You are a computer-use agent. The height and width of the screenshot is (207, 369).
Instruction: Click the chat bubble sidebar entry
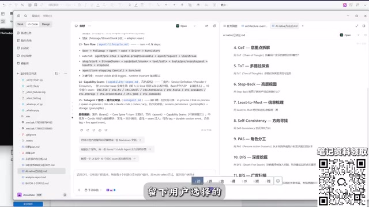(24, 56)
